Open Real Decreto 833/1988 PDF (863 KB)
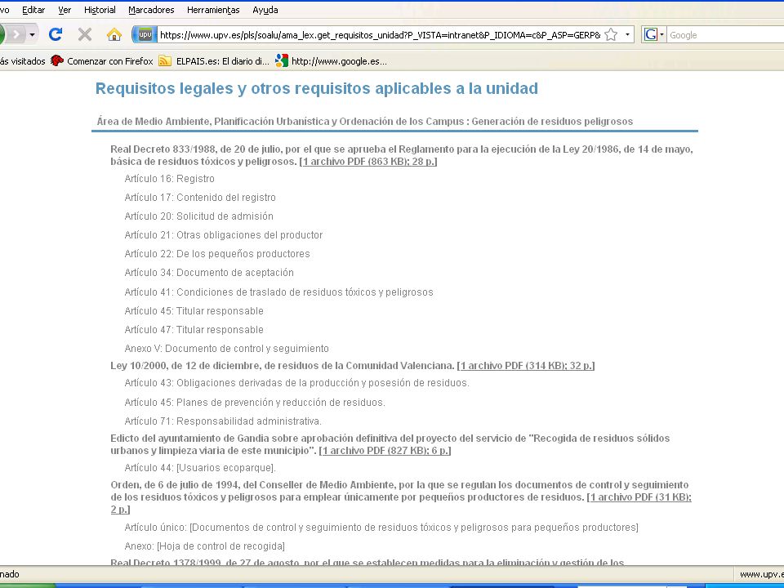Screen dimensions: 784x588 368,162
